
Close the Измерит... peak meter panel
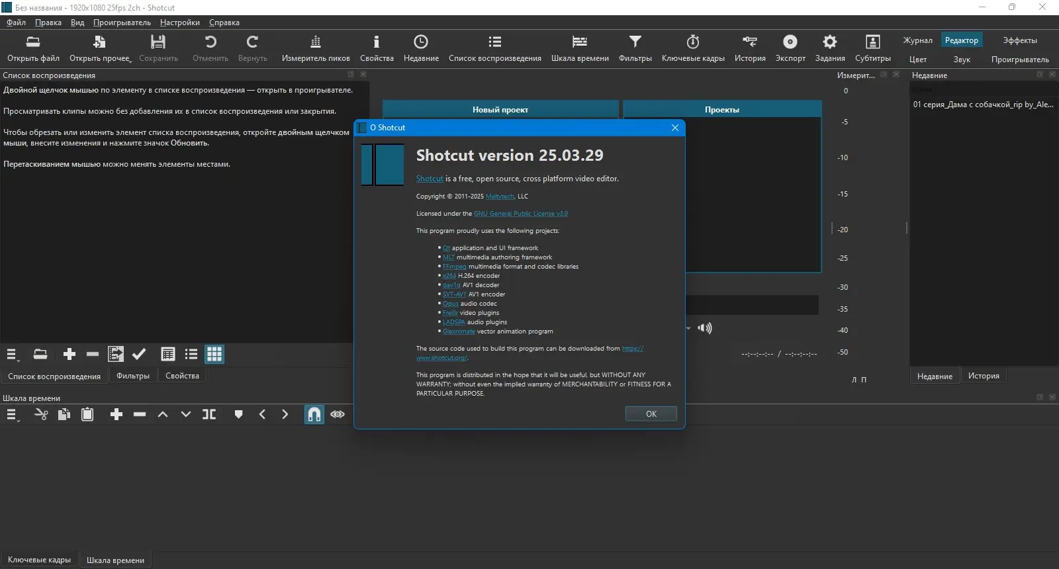896,75
